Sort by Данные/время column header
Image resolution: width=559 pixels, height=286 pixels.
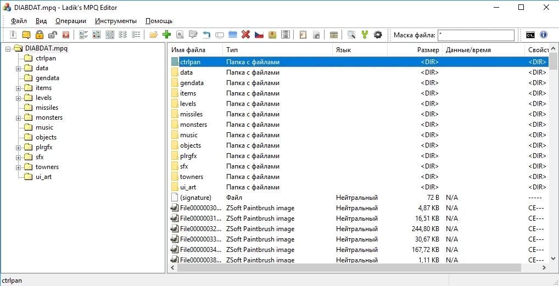483,51
